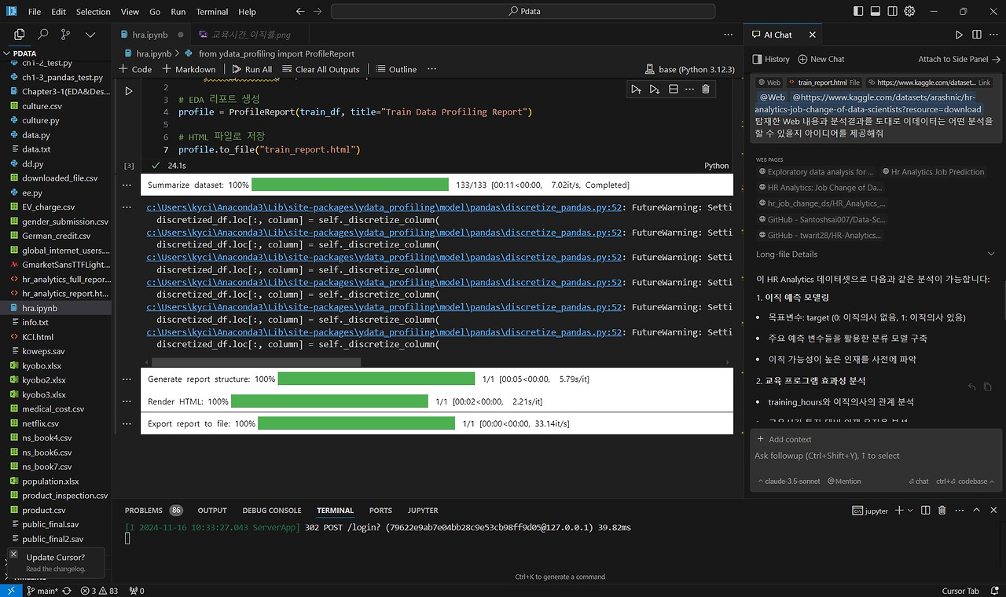Switch to the 교육시간_이직률.png tab

250,35
